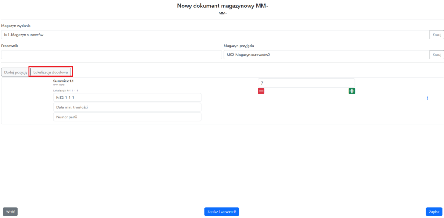Click the Lokalizacja docelowa button
The width and height of the screenshot is (444, 218).
click(x=51, y=72)
